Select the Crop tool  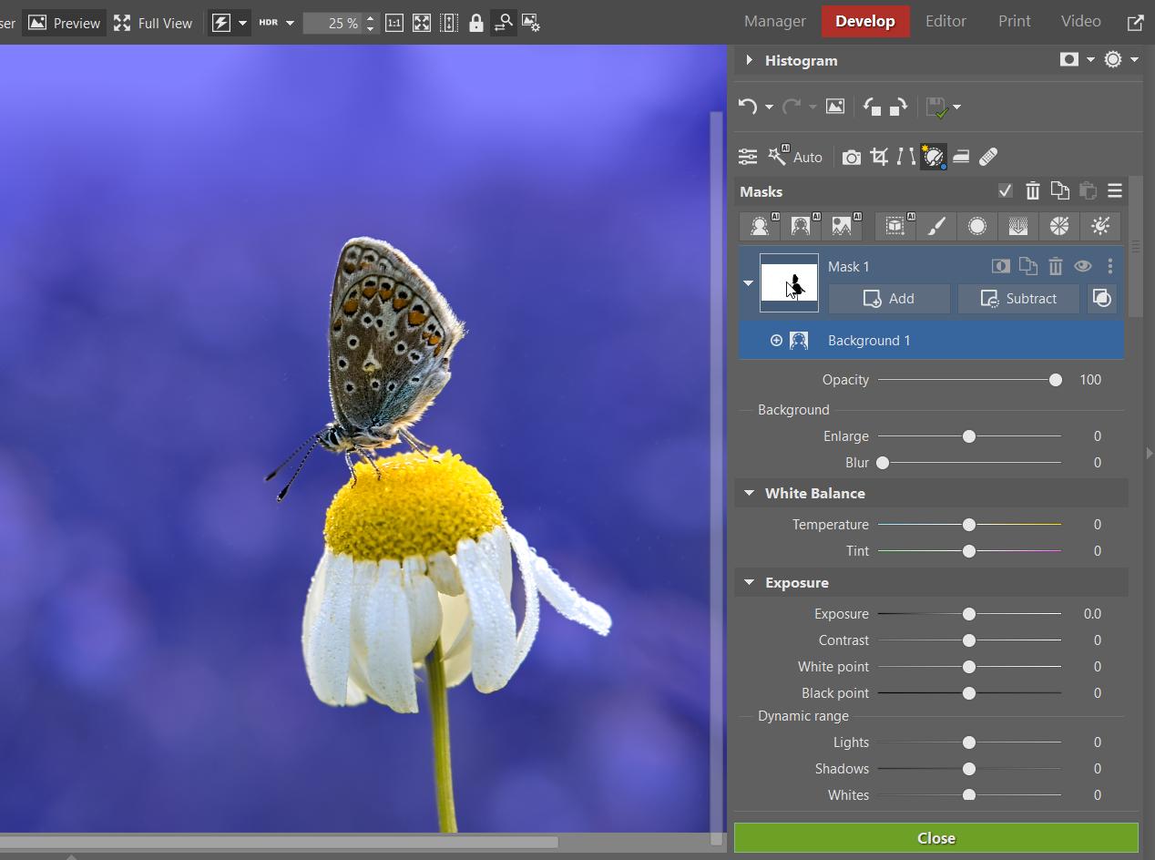(878, 156)
